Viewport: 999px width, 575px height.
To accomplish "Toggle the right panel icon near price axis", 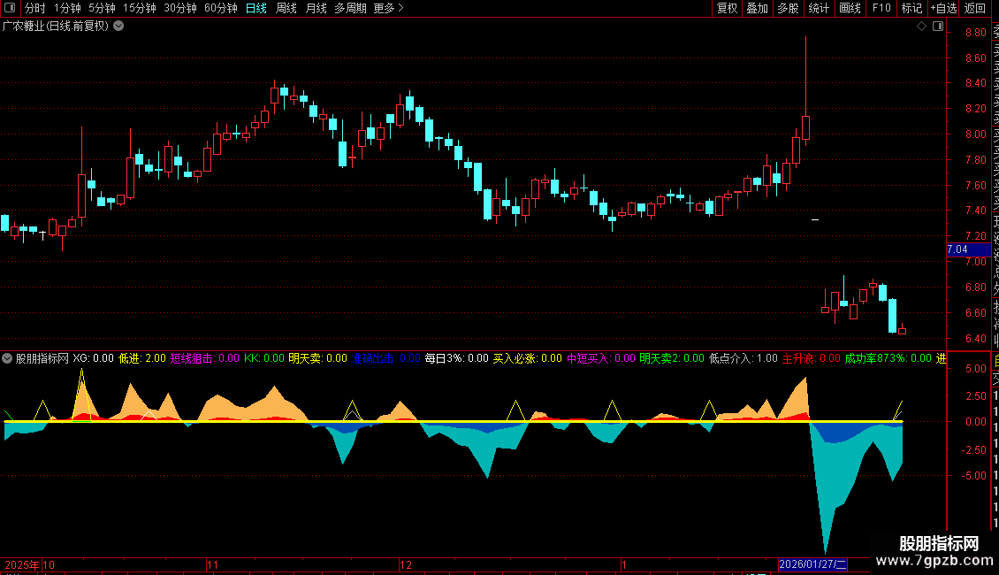I will coord(938,27).
